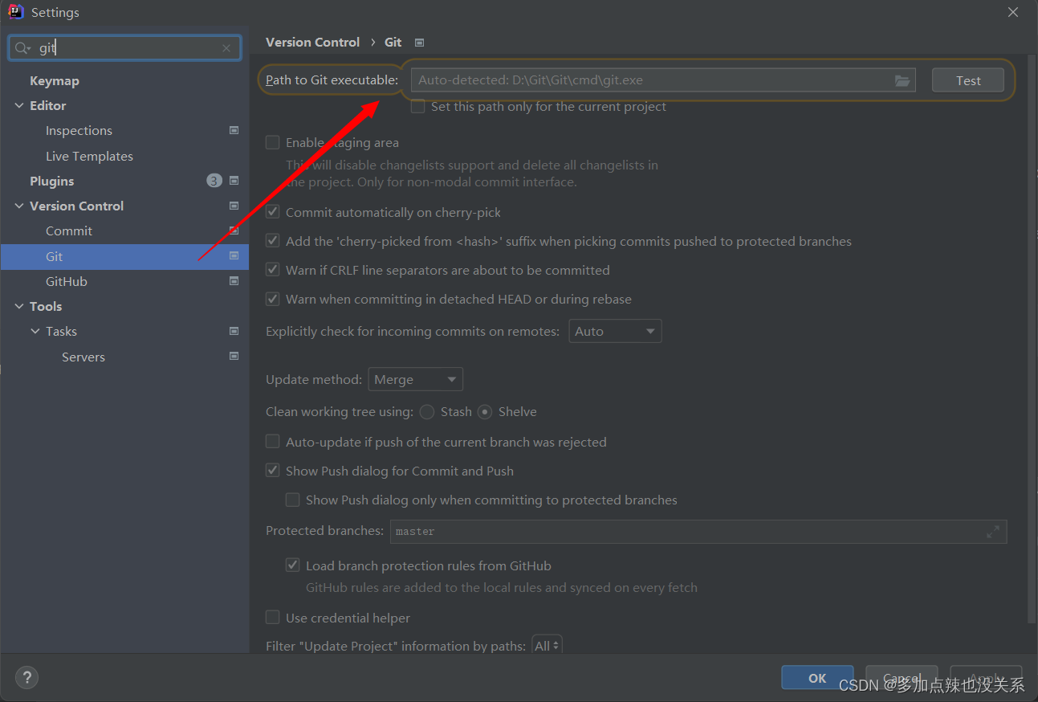Open Servers settings page
This screenshot has height=702, width=1038.
pos(83,357)
